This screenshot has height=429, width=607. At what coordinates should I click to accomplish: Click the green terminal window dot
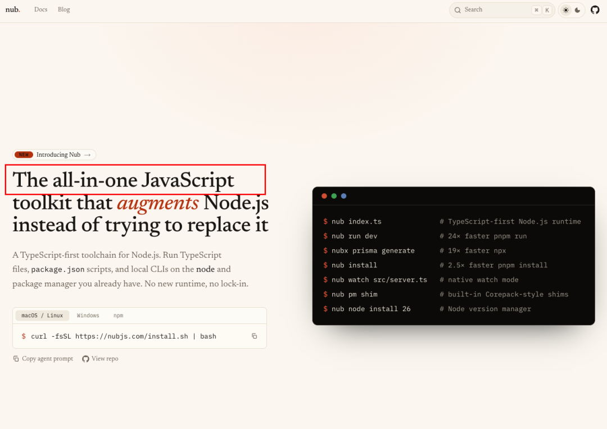point(334,196)
